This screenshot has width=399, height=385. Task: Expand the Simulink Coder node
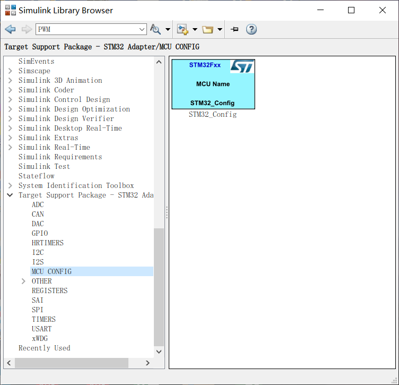pyautogui.click(x=10, y=90)
